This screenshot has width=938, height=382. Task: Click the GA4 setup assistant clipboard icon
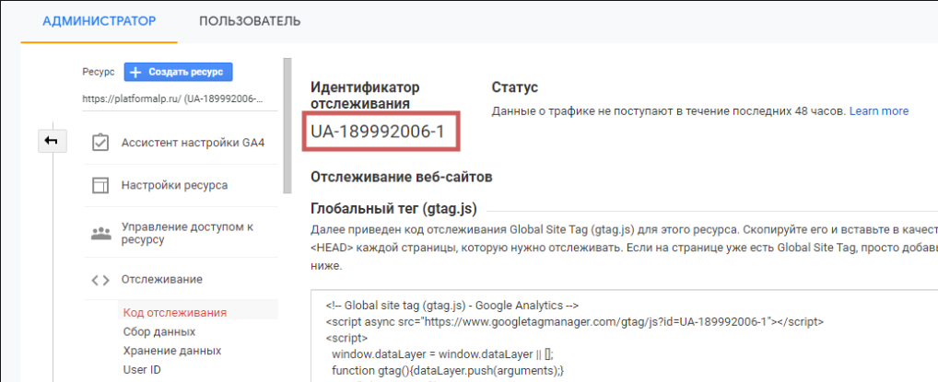point(100,143)
